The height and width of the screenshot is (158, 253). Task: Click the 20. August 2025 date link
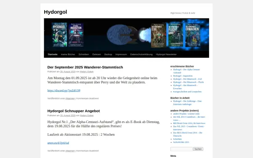click(68, 115)
